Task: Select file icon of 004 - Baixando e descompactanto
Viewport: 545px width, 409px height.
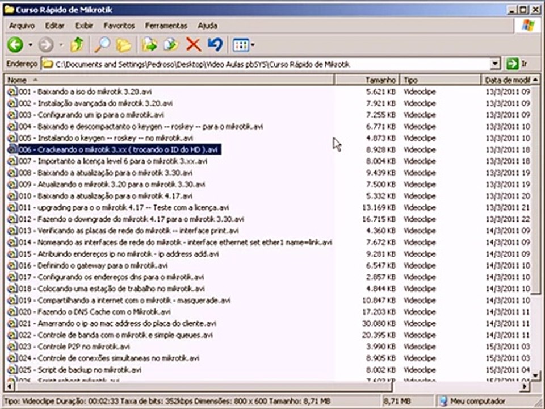Action: 12,127
